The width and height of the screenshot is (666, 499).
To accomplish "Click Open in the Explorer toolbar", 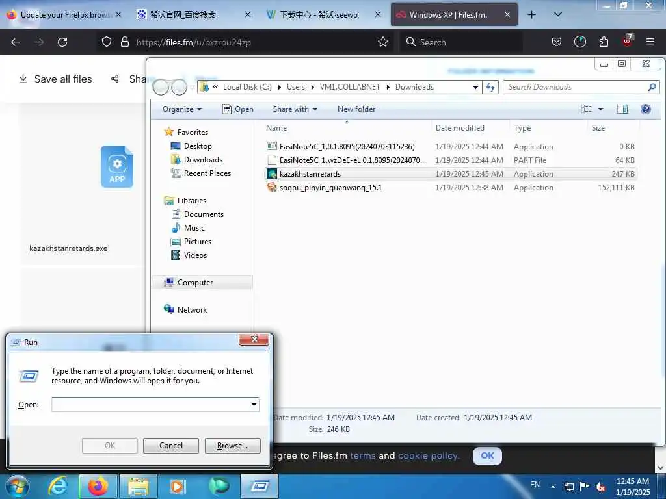I will tap(238, 109).
